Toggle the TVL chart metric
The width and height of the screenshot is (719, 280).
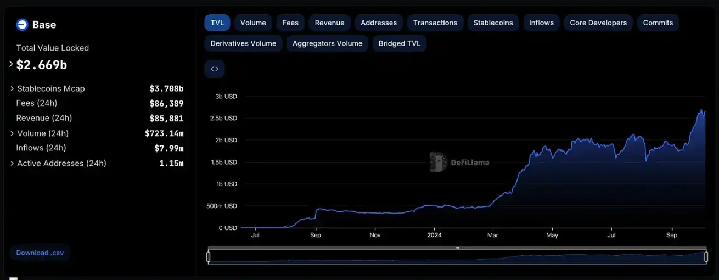click(217, 23)
